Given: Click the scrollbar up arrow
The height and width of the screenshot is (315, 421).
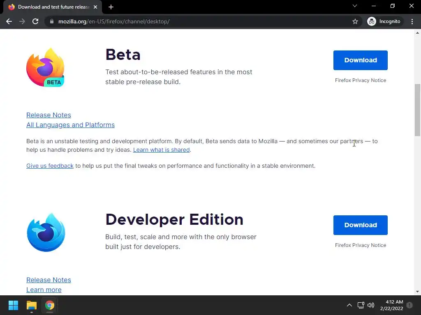Looking at the screenshot, I should tap(417, 33).
